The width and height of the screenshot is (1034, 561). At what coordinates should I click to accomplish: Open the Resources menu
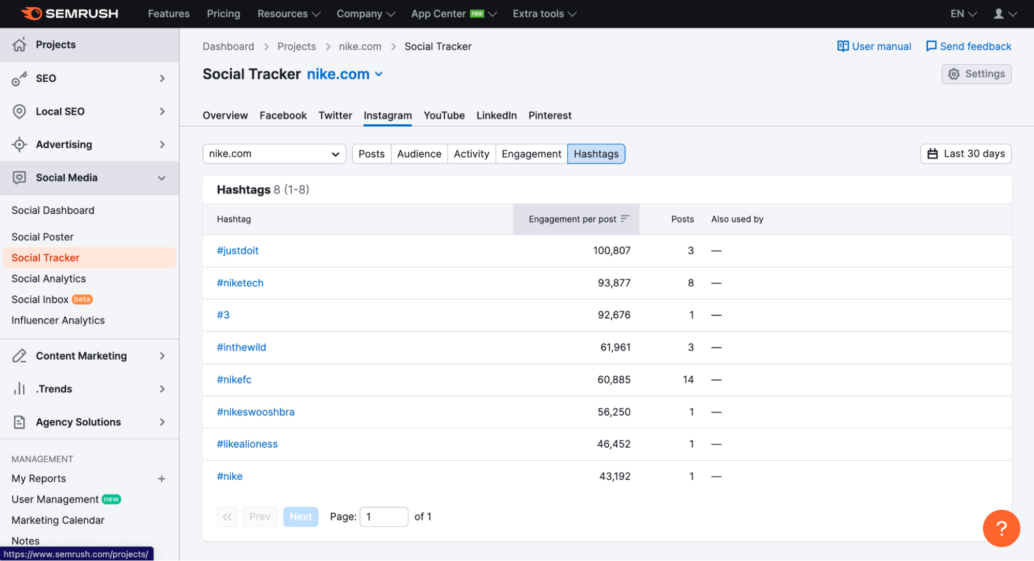pyautogui.click(x=289, y=13)
